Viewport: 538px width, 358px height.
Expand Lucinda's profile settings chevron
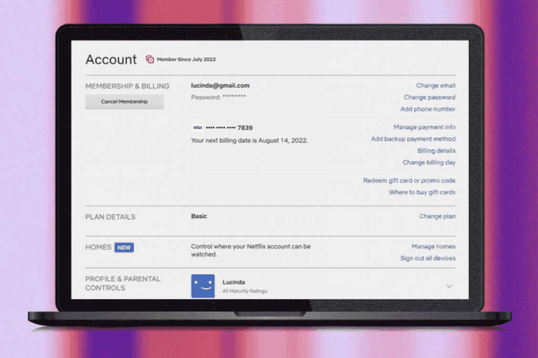pos(449,286)
